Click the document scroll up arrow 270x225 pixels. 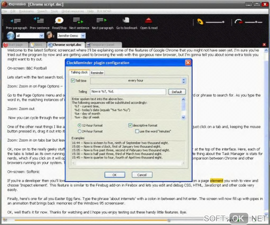tap(266, 50)
